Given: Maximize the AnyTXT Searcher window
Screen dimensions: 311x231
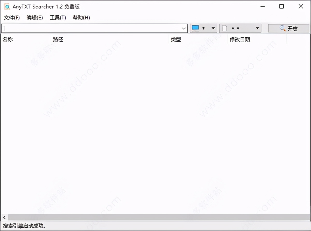Looking at the screenshot, I should pyautogui.click(x=281, y=6).
